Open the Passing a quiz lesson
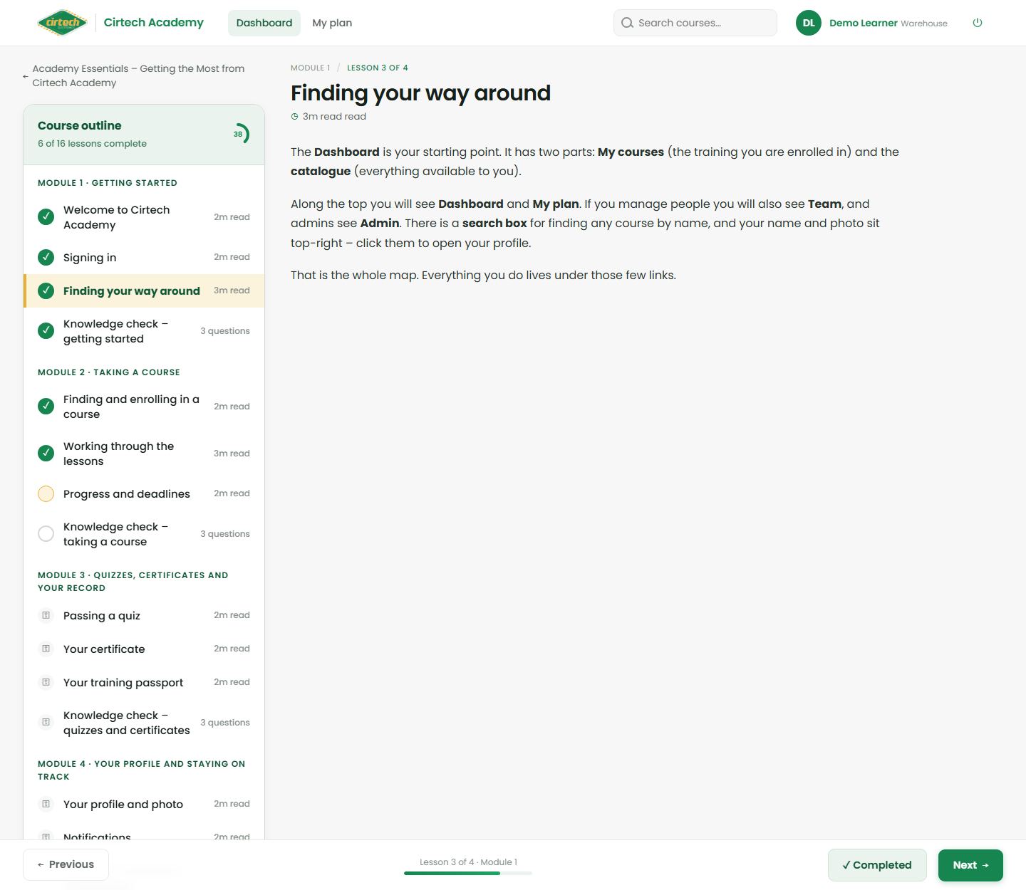This screenshot has height=890, width=1026. point(144,615)
